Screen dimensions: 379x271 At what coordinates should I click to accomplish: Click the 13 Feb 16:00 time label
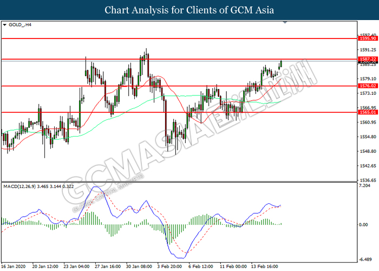(x=264, y=267)
